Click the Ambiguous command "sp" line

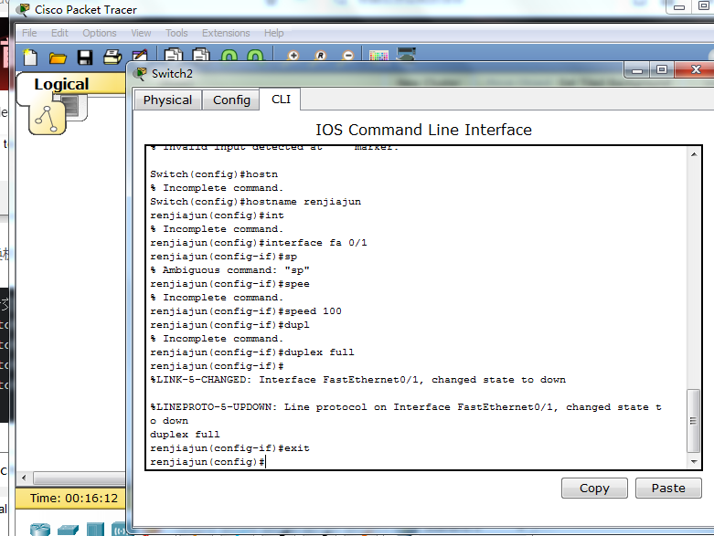[230, 270]
